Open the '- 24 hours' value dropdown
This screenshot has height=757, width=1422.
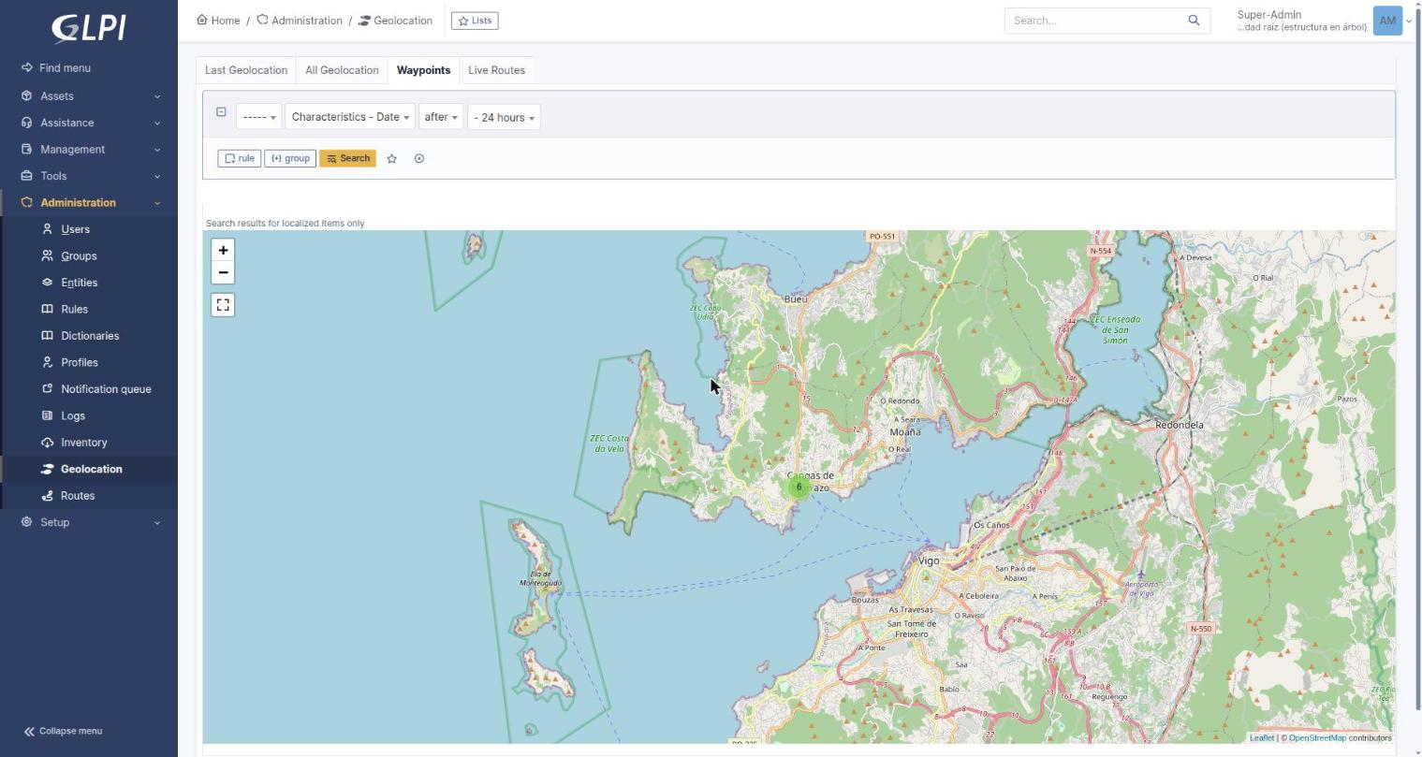(504, 117)
